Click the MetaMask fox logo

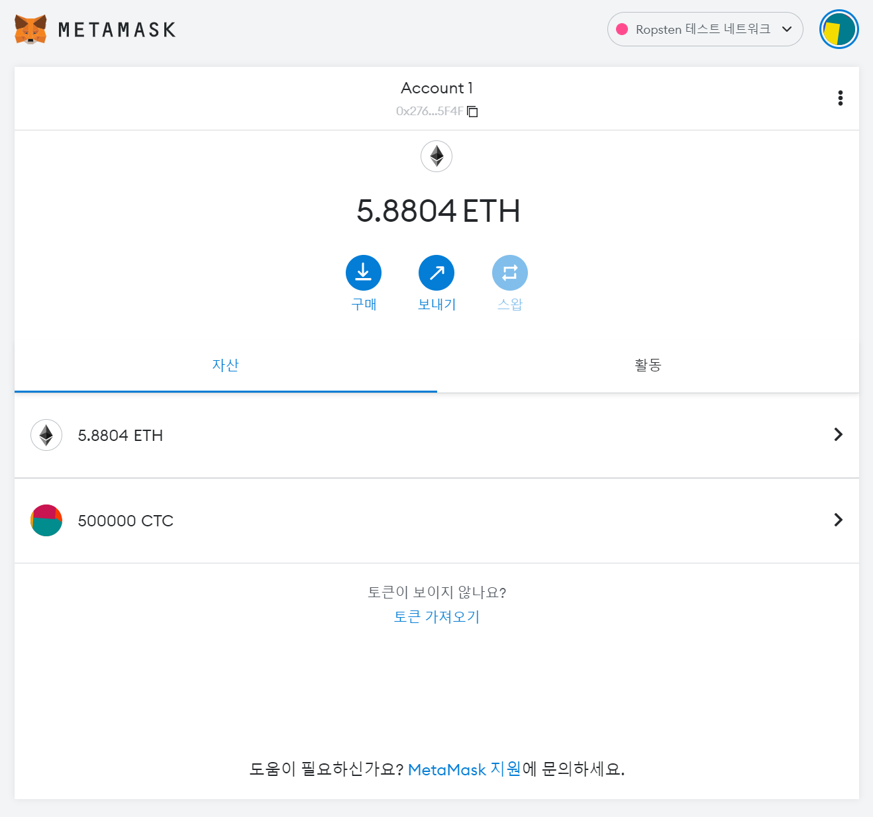[31, 29]
